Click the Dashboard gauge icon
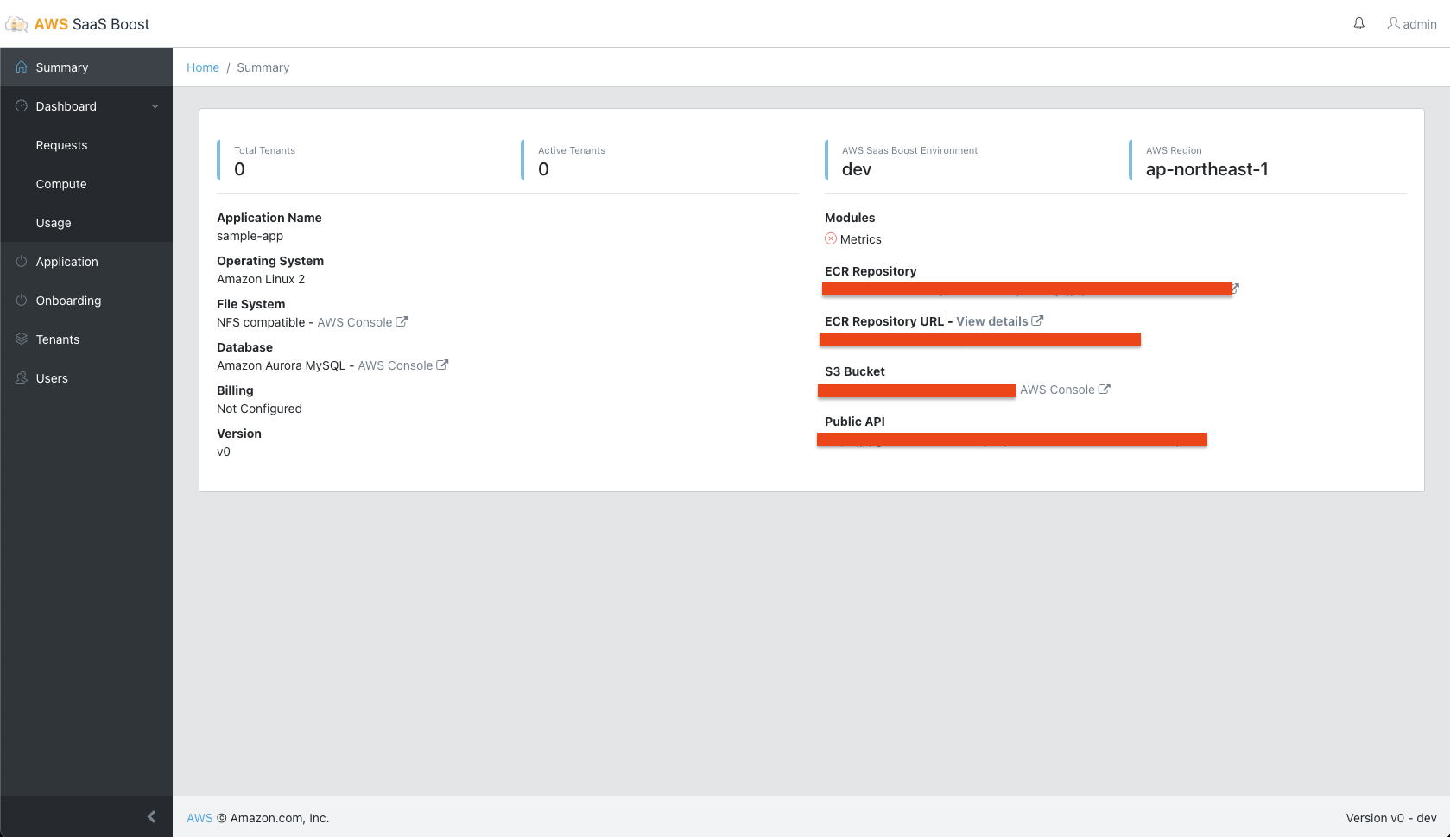Screen dimensions: 1450x837 click(x=22, y=105)
